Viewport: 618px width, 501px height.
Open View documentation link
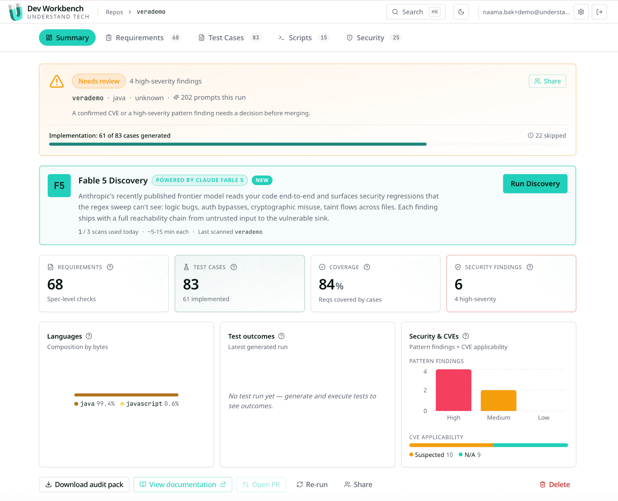pyautogui.click(x=183, y=485)
